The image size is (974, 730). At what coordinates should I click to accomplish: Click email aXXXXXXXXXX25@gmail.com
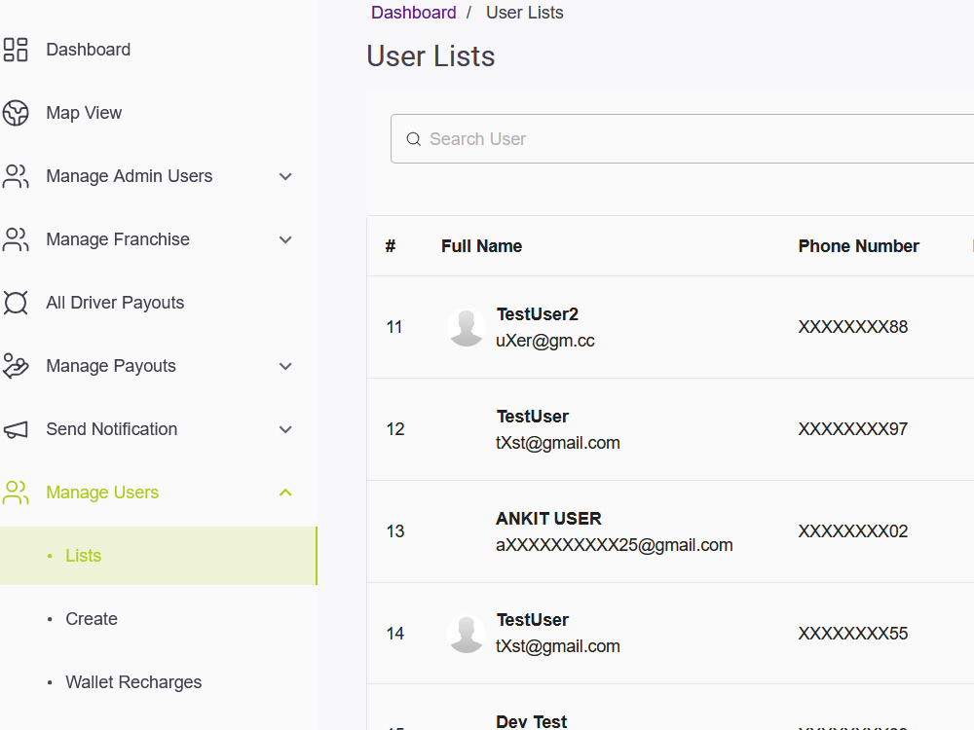tap(615, 545)
